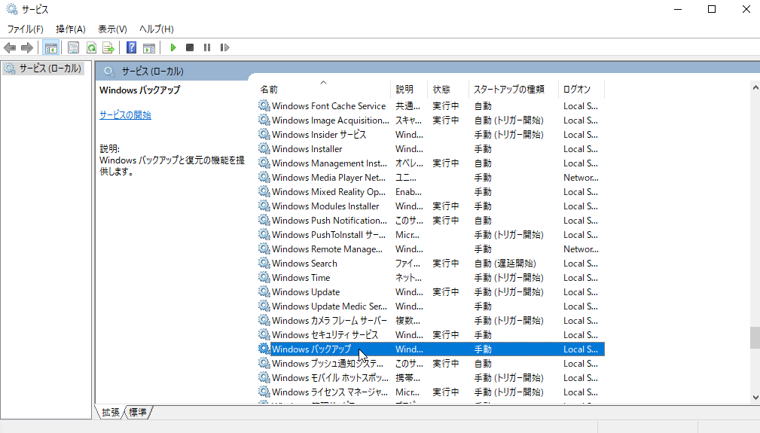Screen dimensions: 760x433
Task: Click the Forward arrow toolbar icon
Action: [x=27, y=47]
